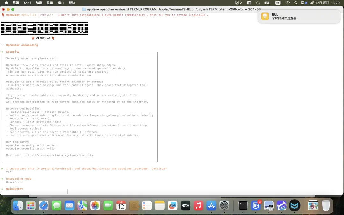Switch to Terminal in the Dock

243,205
